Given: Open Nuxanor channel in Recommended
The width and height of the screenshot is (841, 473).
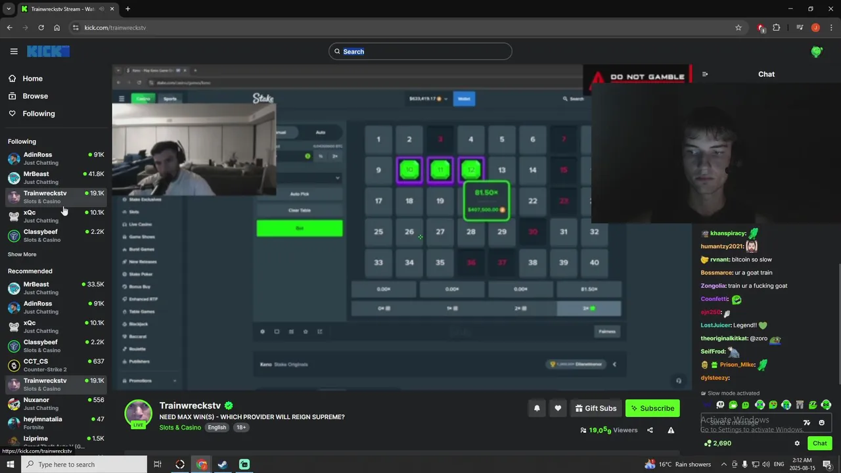Looking at the screenshot, I should click(x=56, y=403).
